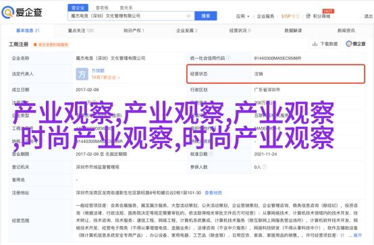Select the 查老板 search tab
The image size is (374, 245).
pos(102,8)
